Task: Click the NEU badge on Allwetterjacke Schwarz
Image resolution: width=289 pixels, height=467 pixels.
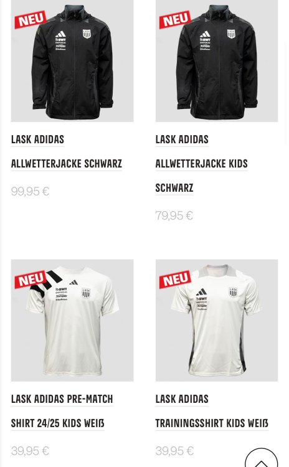Action: point(31,20)
